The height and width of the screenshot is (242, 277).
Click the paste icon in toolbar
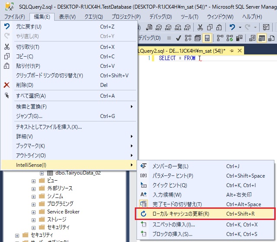click(x=219, y=27)
